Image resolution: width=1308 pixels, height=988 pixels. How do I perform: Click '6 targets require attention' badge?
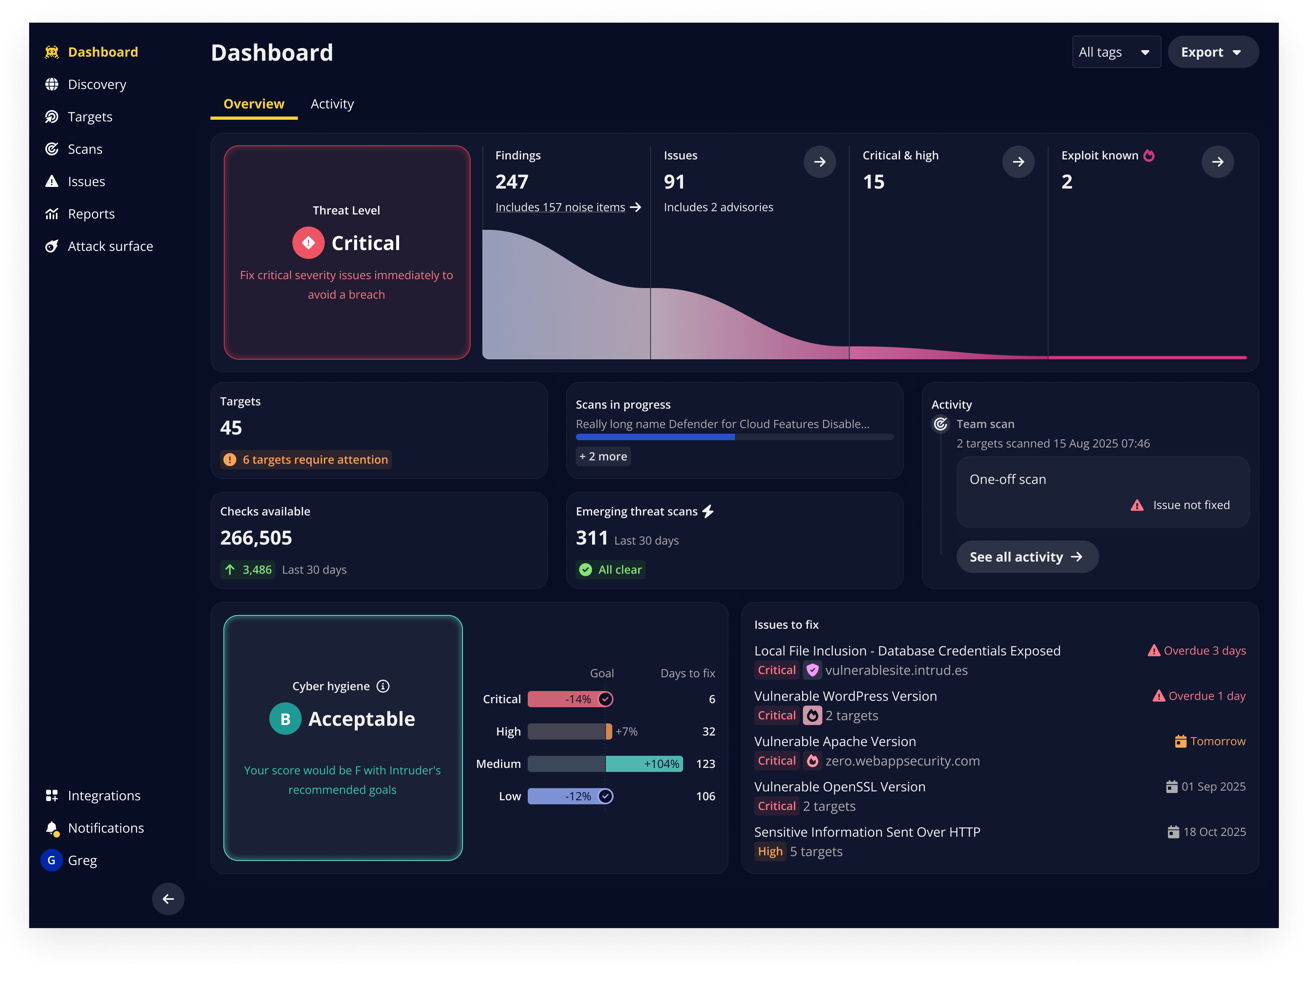click(306, 460)
